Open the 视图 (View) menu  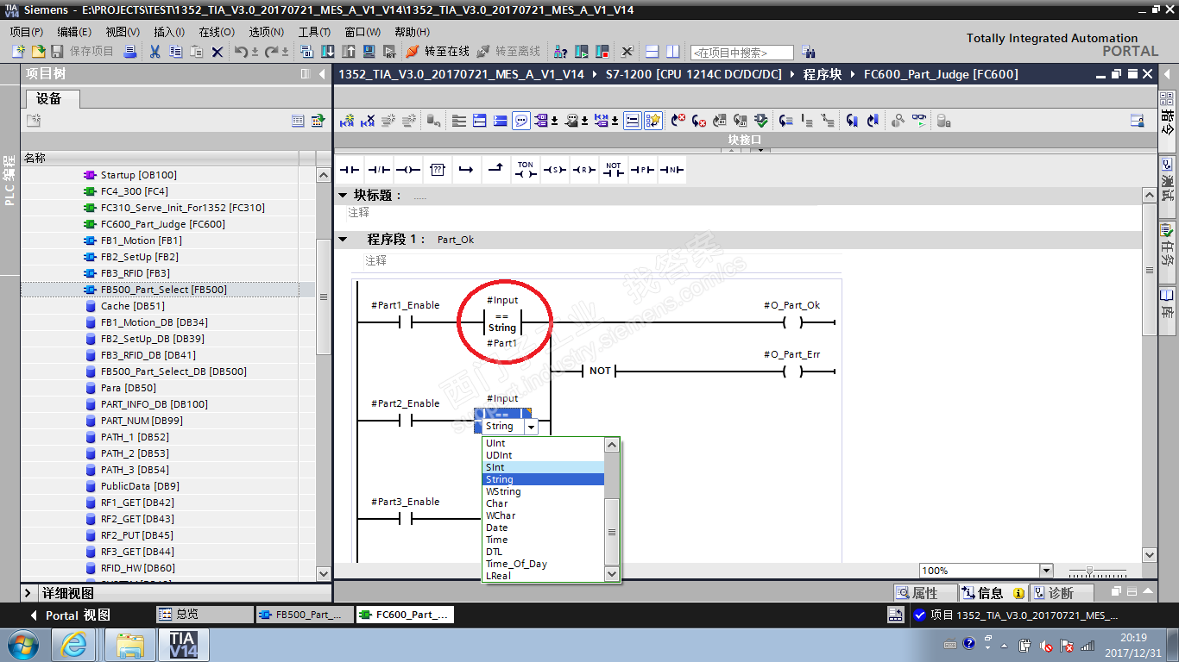pos(123,32)
